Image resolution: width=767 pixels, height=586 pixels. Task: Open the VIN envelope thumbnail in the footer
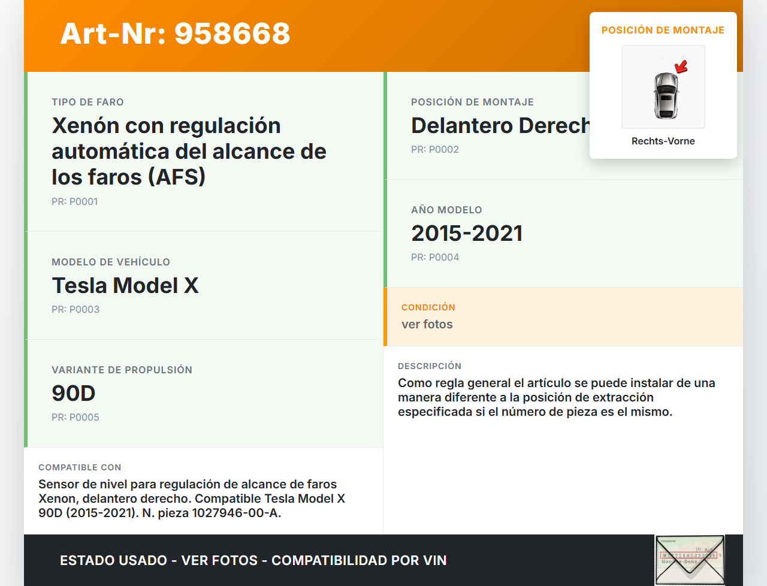(690, 560)
